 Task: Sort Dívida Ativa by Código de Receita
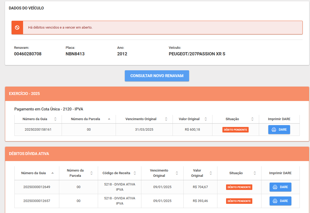[135, 173]
